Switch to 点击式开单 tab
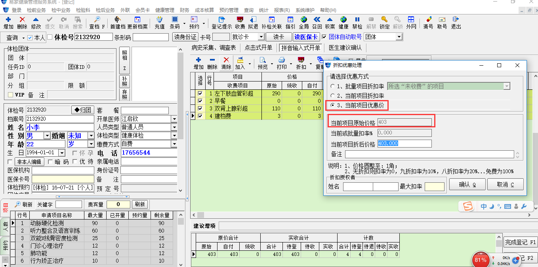This screenshot has height=267, width=538. [x=258, y=47]
